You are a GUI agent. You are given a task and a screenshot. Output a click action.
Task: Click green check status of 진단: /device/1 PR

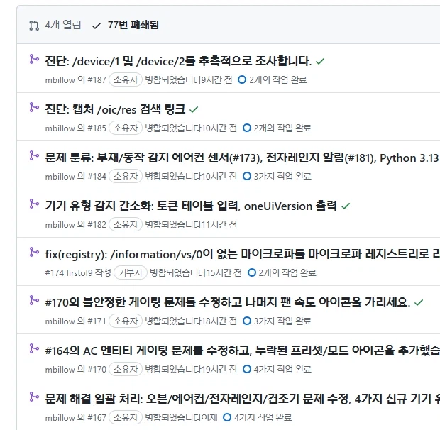(x=320, y=61)
